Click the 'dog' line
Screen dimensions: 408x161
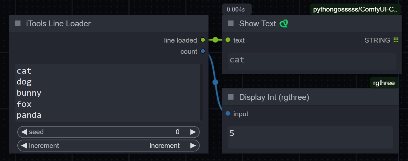pyautogui.click(x=24, y=82)
